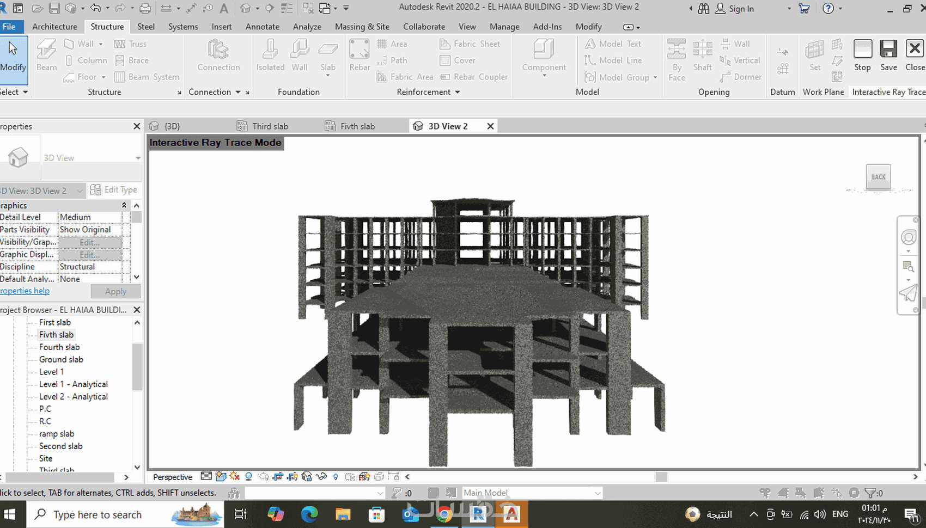The width and height of the screenshot is (926, 528).
Task: Click the Beam tool in Structure panel
Action: pyautogui.click(x=46, y=56)
